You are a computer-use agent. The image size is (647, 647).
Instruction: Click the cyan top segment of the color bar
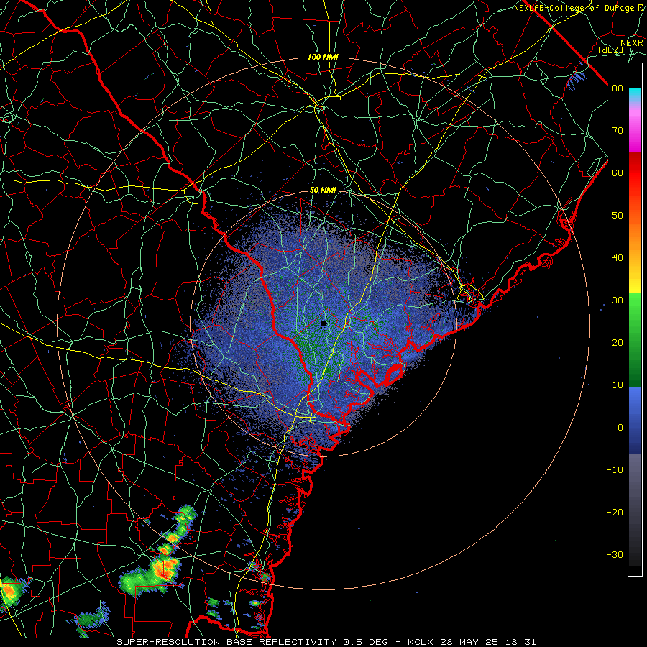pyautogui.click(x=635, y=94)
